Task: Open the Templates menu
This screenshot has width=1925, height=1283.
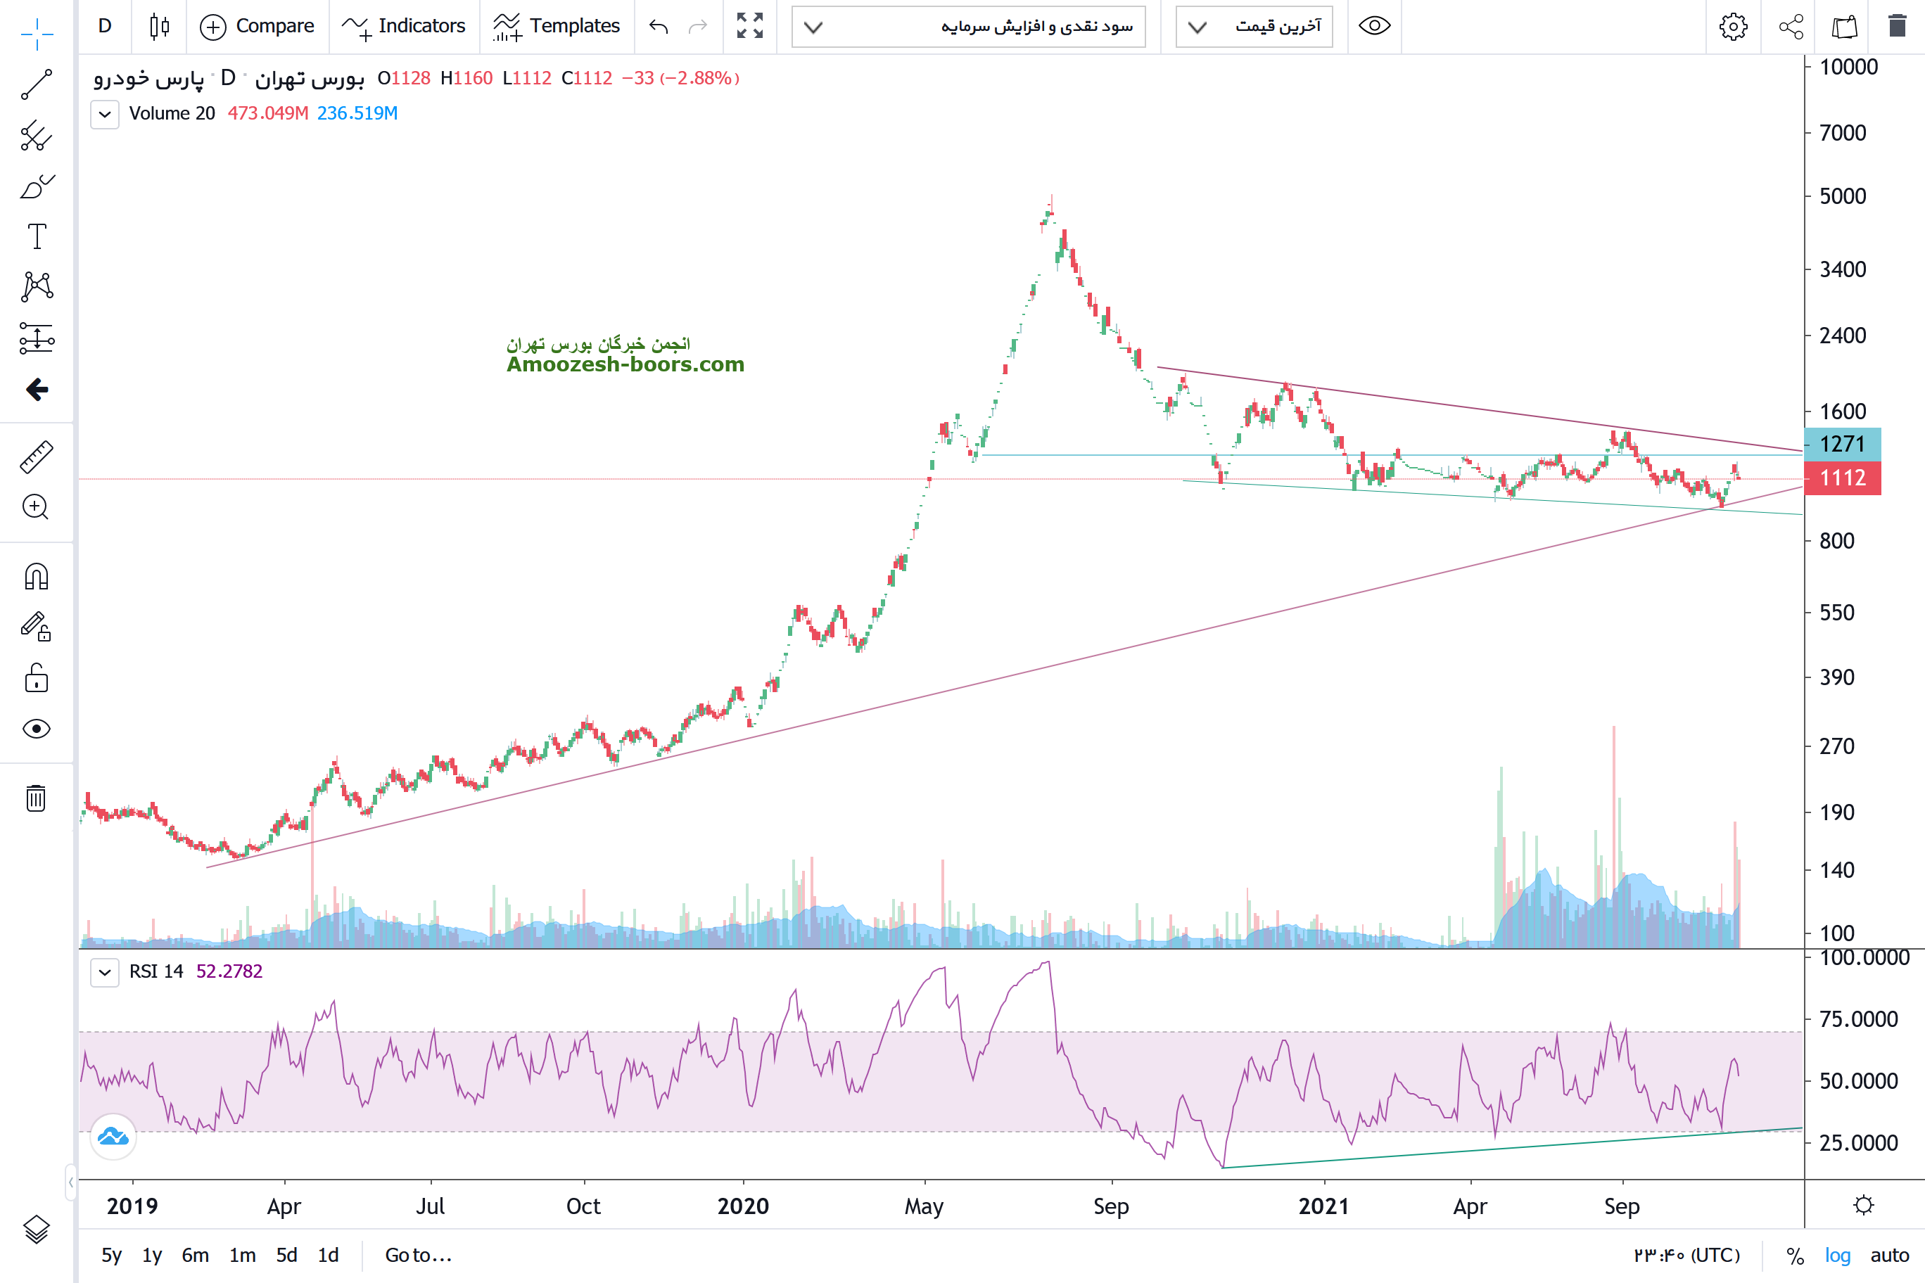Action: point(557,26)
